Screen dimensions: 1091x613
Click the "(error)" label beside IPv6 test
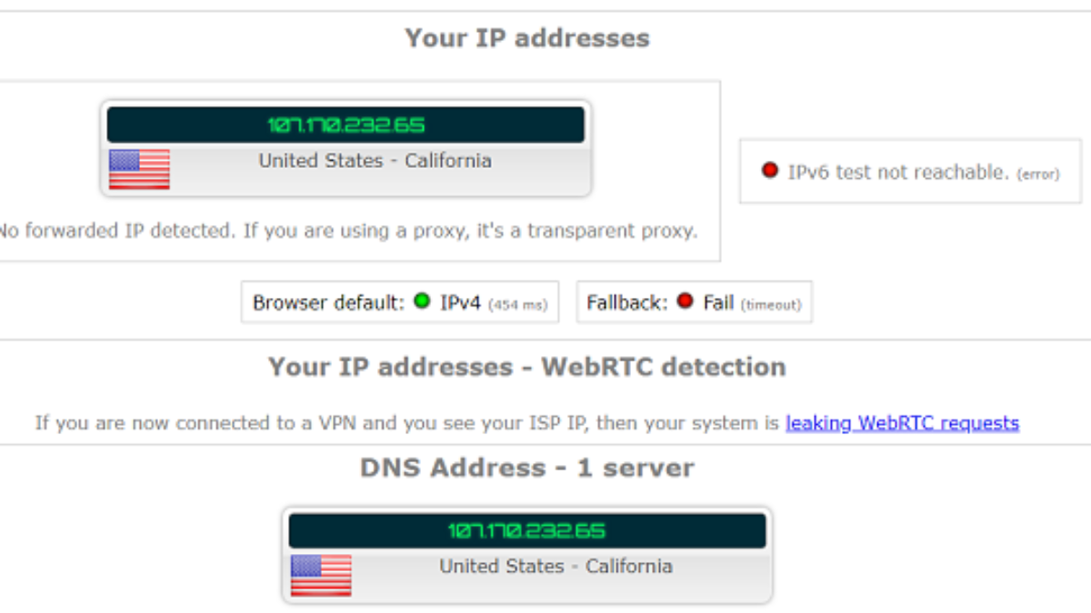[1038, 173]
